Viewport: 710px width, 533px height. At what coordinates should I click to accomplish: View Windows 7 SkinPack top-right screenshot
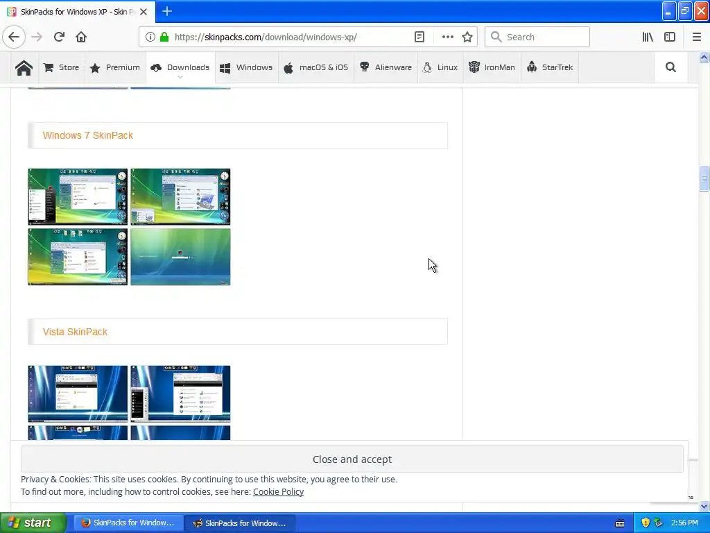tap(180, 196)
